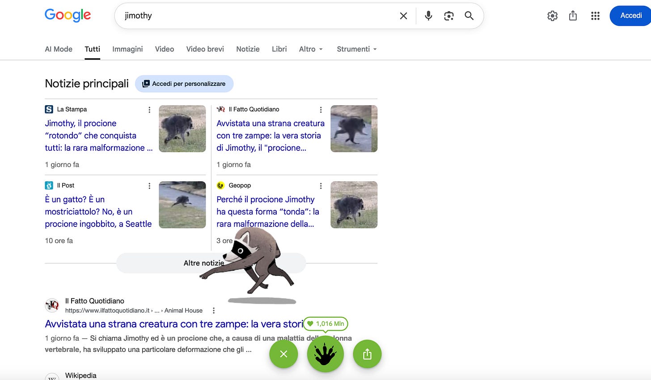The width and height of the screenshot is (651, 380).
Task: Open the Google apps grid
Action: [595, 16]
